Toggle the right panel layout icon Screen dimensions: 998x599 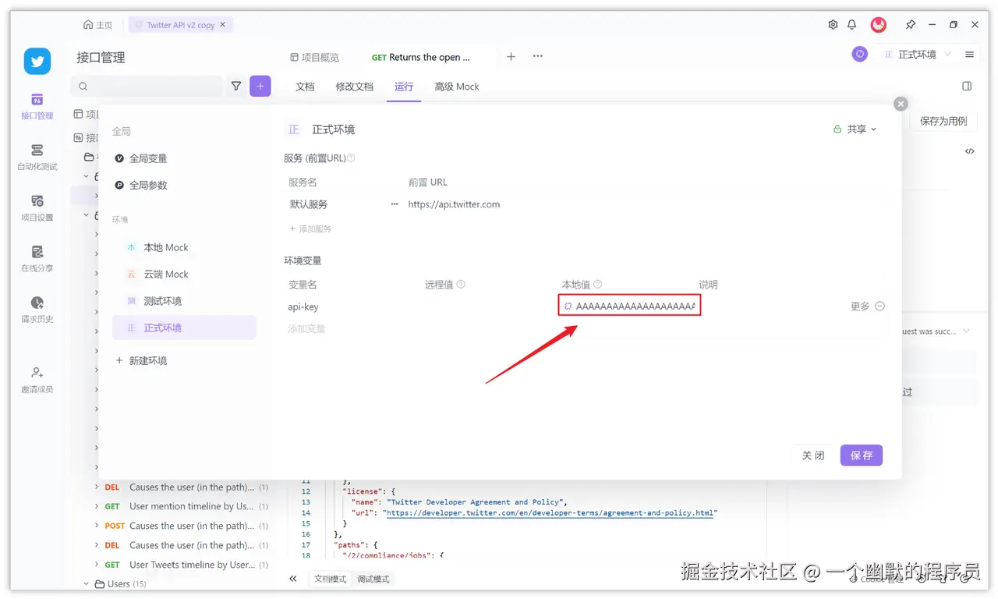(967, 86)
